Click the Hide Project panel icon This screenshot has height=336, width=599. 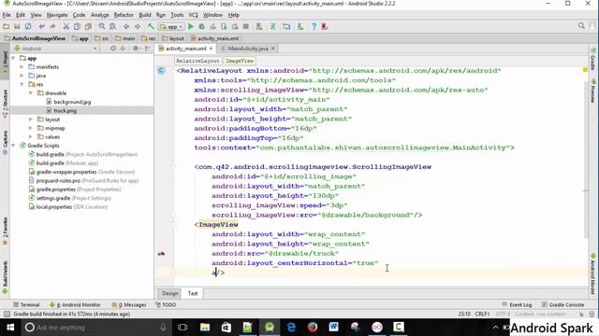click(148, 49)
